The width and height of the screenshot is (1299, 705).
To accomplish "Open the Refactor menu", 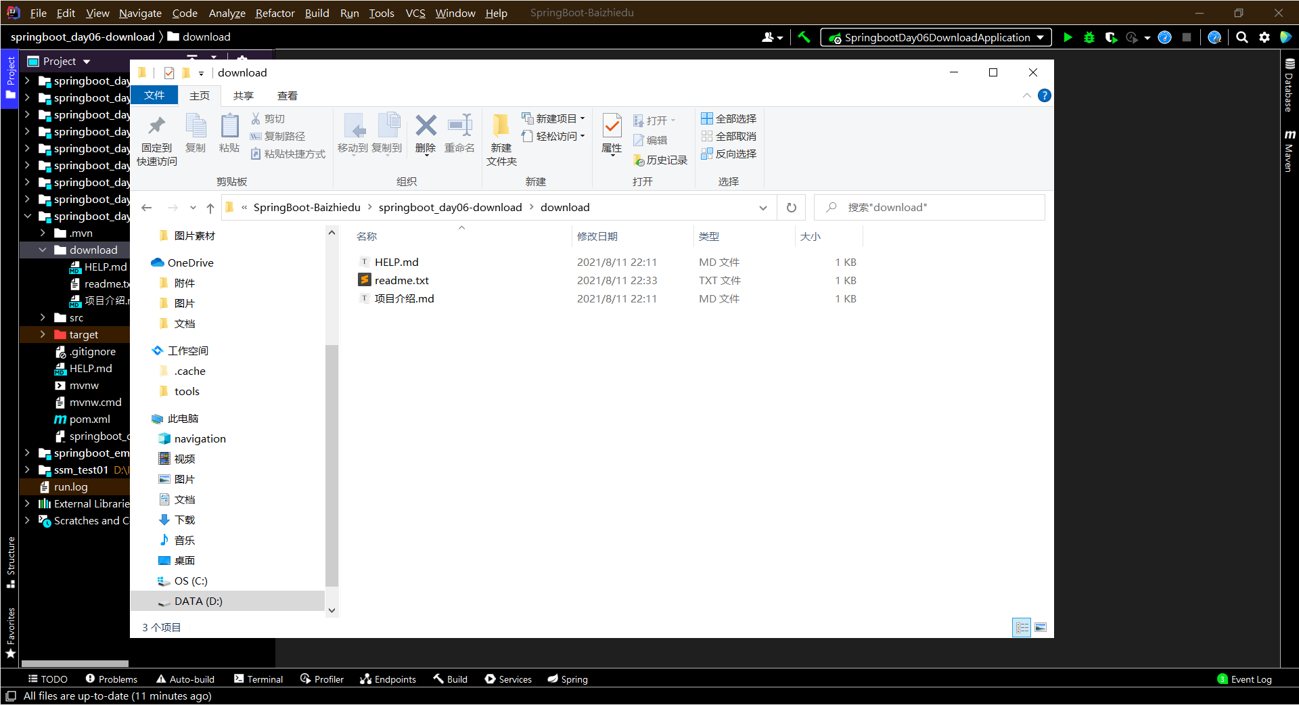I will (x=275, y=13).
